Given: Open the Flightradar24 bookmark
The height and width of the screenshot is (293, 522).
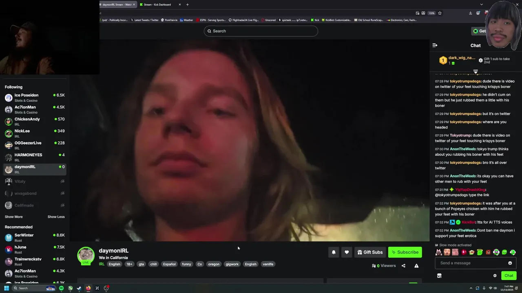Looking at the screenshot, I should tap(244, 20).
